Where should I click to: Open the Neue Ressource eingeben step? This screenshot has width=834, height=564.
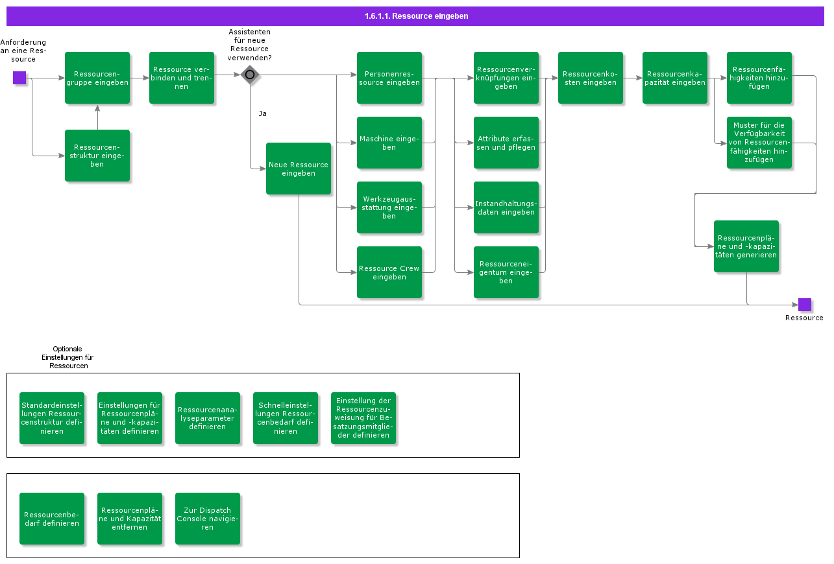[299, 169]
